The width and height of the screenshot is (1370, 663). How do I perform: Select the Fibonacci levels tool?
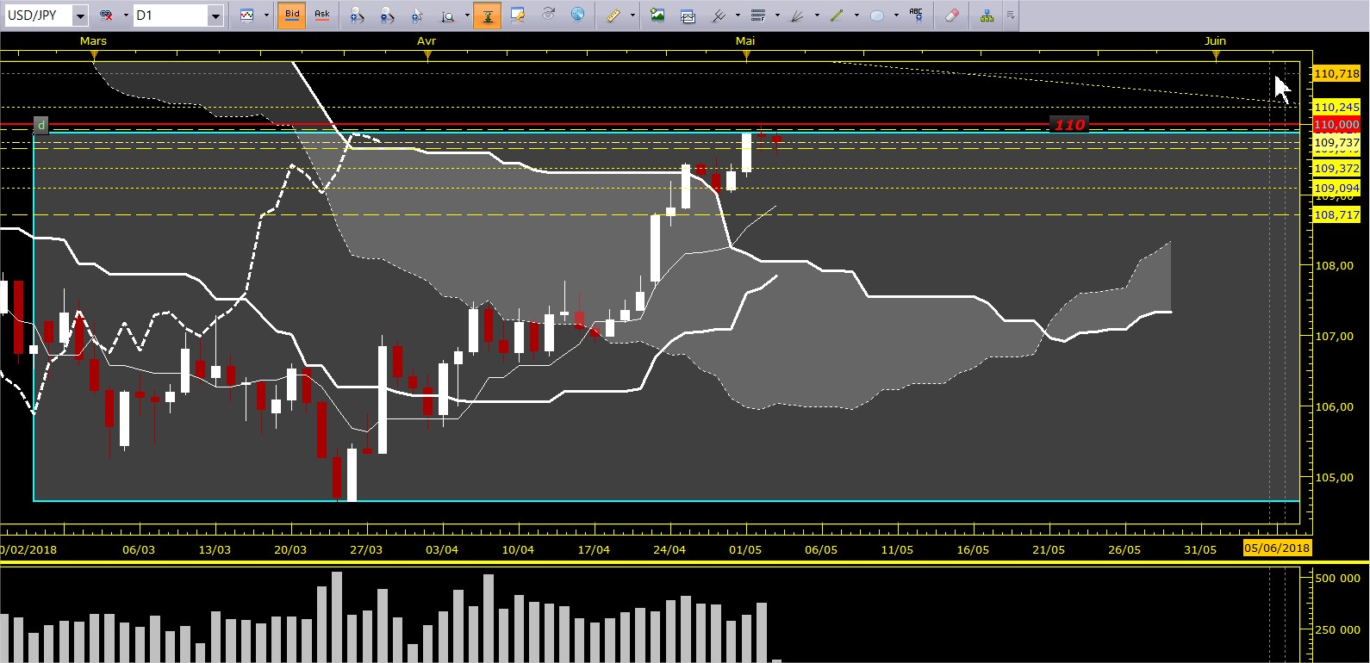(x=758, y=15)
